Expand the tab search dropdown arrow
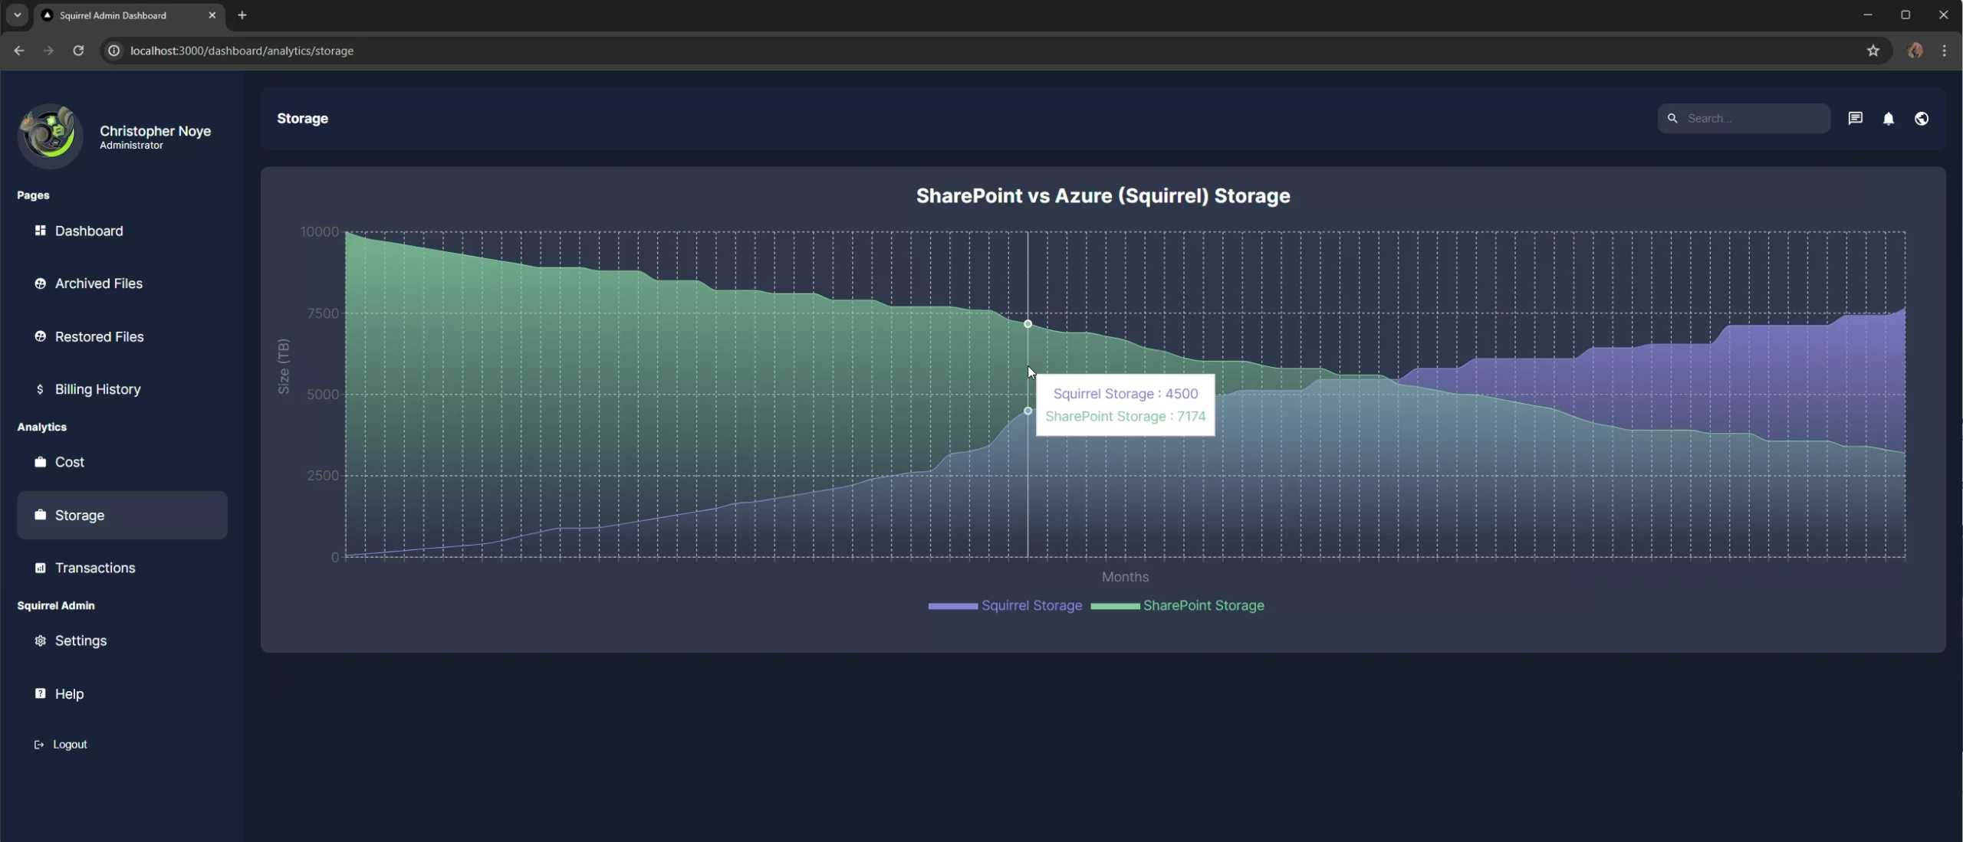 [x=17, y=15]
